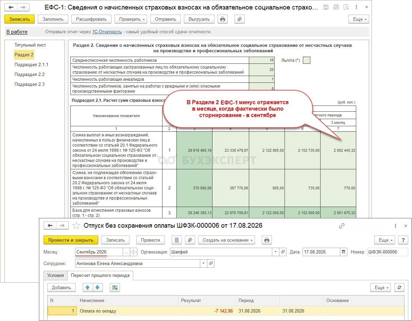Select the Оплата по окладу cell
This screenshot has width=412, height=321.
[x=127, y=311]
